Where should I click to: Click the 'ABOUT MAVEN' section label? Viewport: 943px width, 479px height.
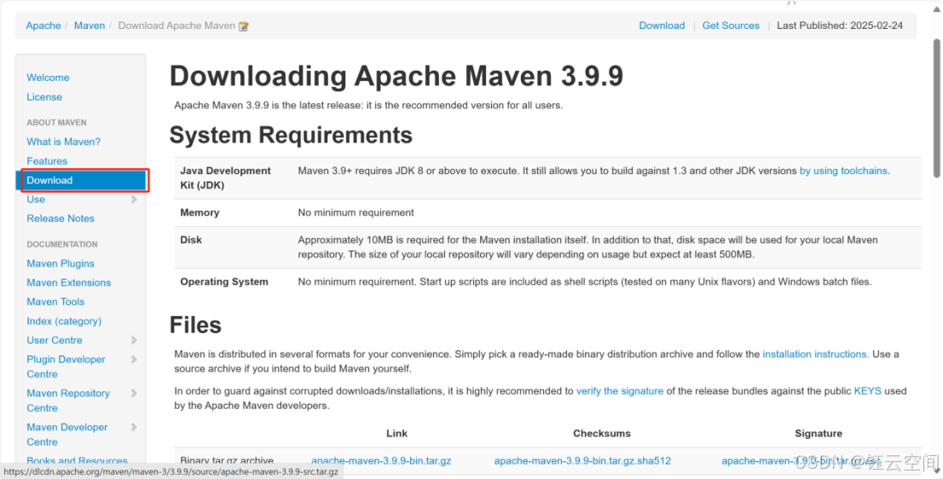tap(56, 123)
